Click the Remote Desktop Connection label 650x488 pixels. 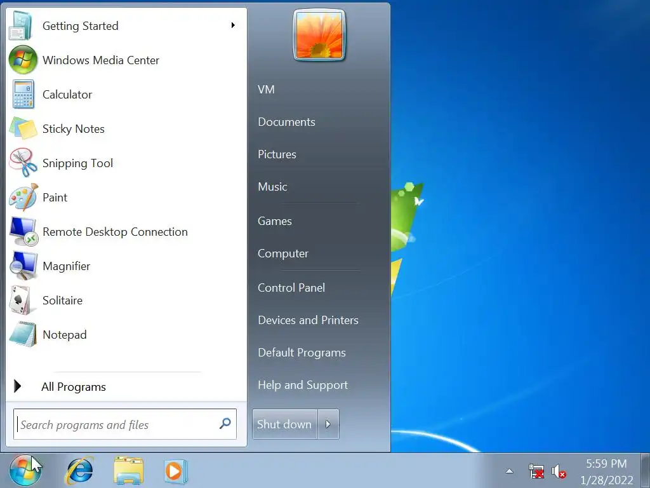tap(116, 231)
